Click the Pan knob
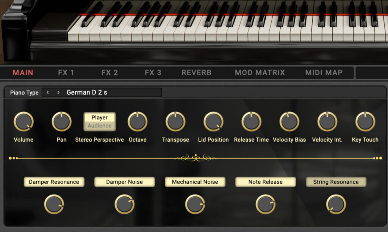Viewport: 388px width, 232px height. pyautogui.click(x=61, y=121)
